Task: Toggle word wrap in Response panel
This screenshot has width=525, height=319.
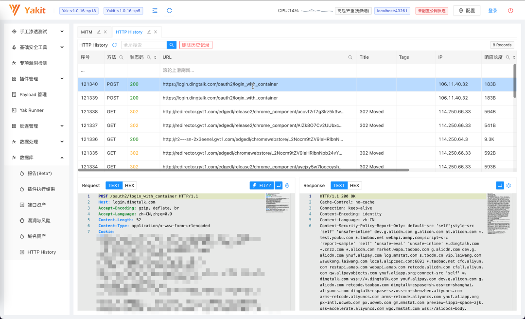Action: tap(500, 185)
